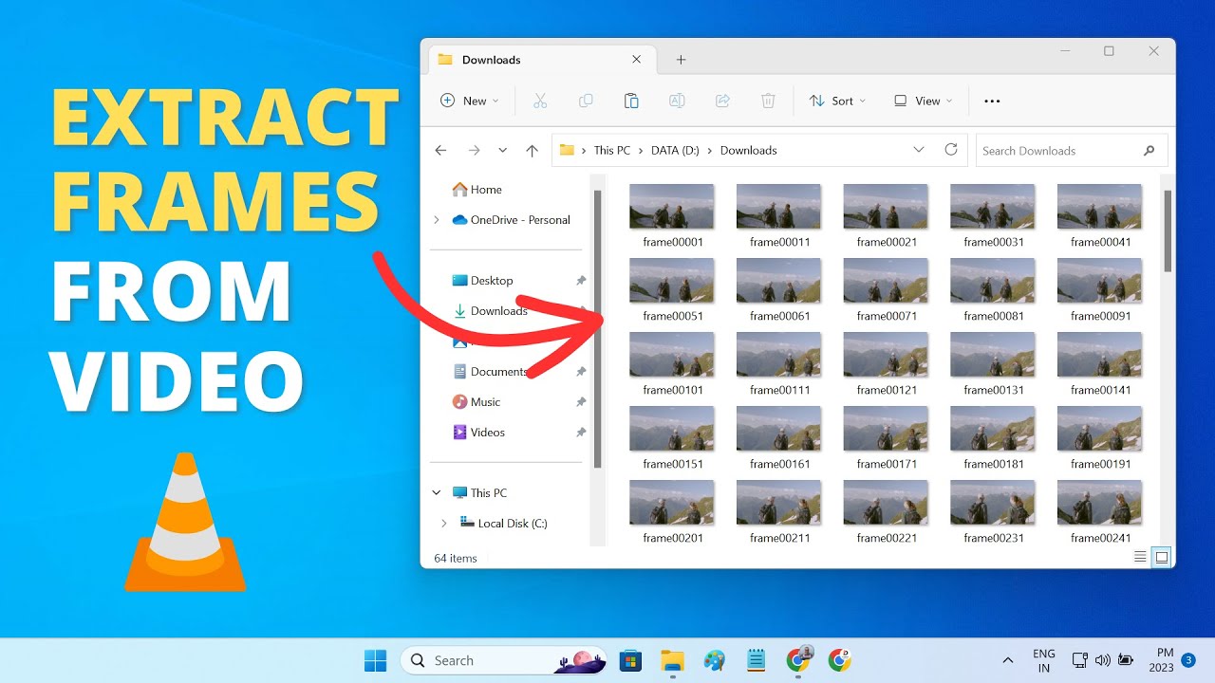Click the File Explorer taskbar icon
Image resolution: width=1215 pixels, height=683 pixels.
672,660
